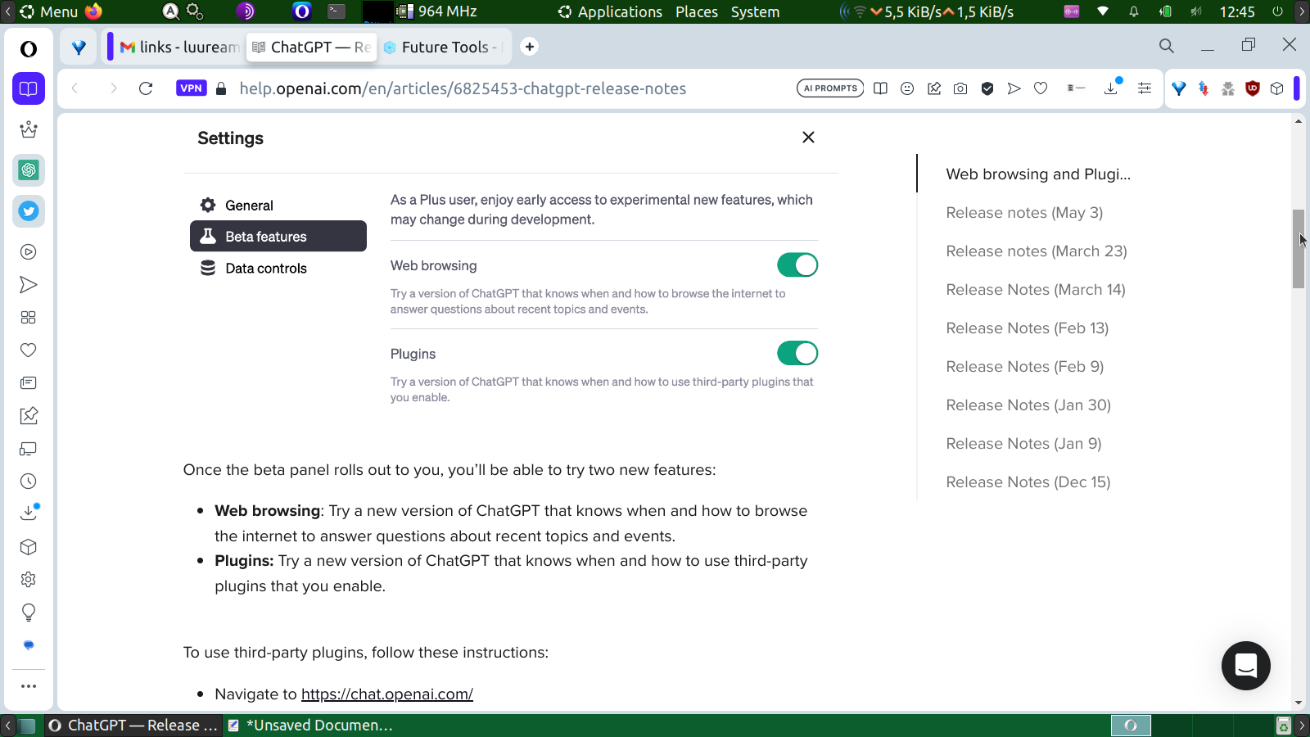This screenshot has height=737, width=1310.
Task: Open sidebar setup three-dots menu
Action: (x=29, y=686)
